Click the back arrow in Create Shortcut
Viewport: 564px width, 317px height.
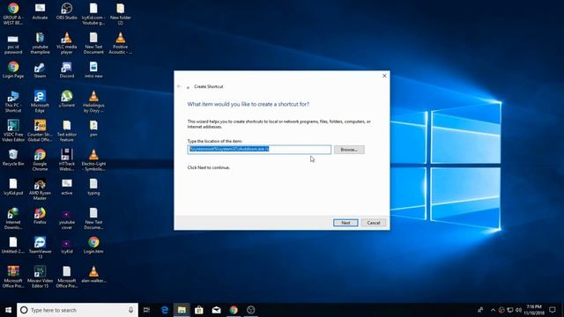(x=179, y=86)
